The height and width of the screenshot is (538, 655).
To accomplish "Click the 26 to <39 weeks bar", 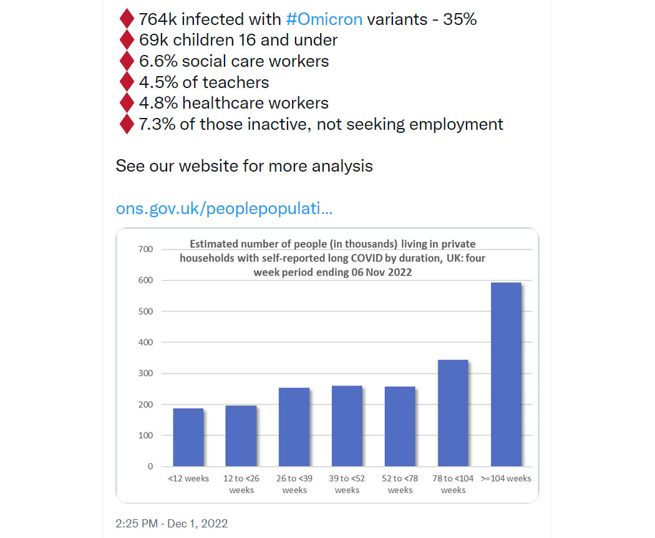I will click(x=294, y=427).
